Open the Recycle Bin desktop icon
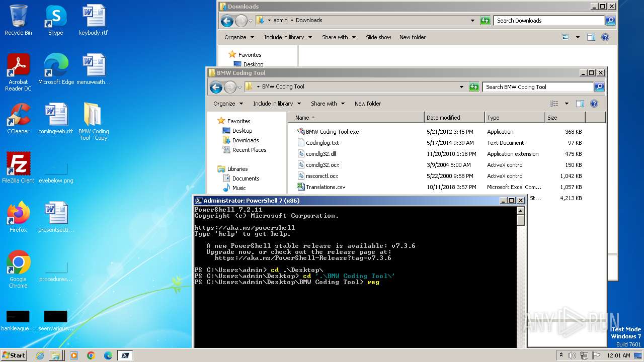 [18, 20]
